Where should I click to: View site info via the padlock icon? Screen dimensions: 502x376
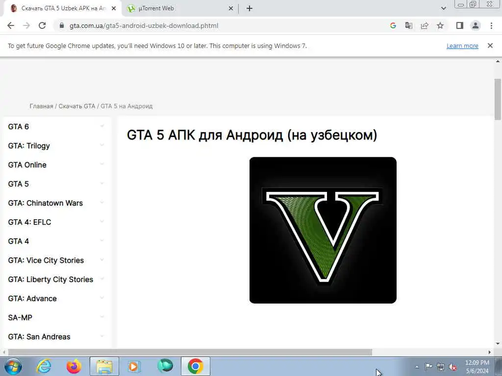(62, 25)
